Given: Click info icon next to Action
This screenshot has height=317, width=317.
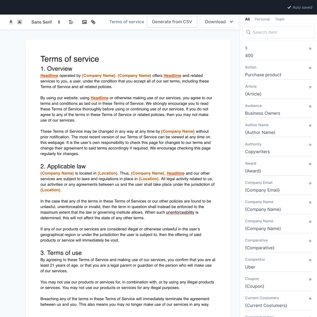Looking at the screenshot, I should 310,68.
